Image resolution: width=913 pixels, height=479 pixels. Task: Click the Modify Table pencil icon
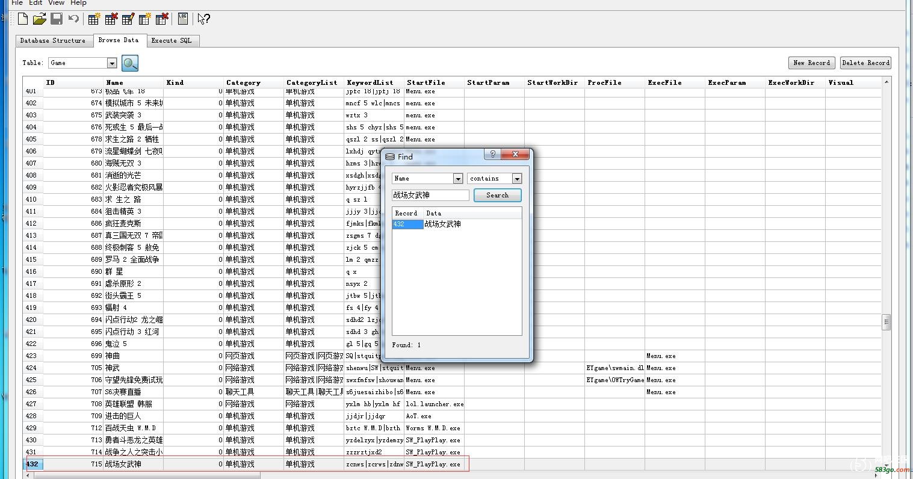point(128,19)
